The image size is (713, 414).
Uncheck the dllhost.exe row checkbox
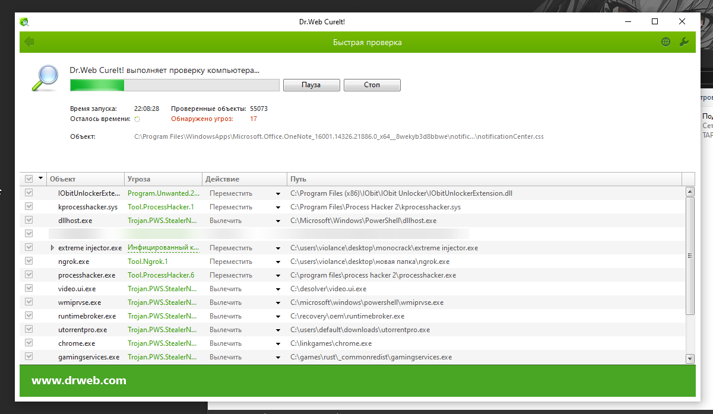point(28,220)
